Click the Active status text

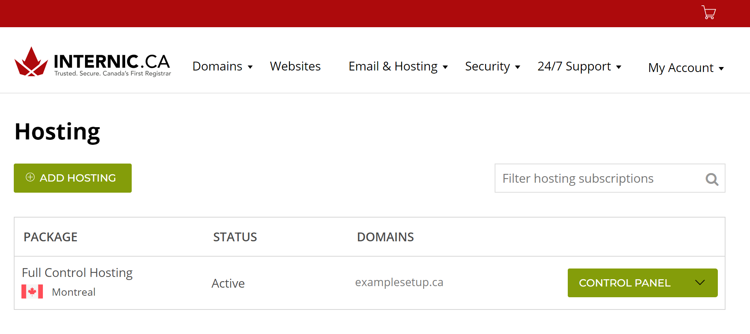pos(228,283)
